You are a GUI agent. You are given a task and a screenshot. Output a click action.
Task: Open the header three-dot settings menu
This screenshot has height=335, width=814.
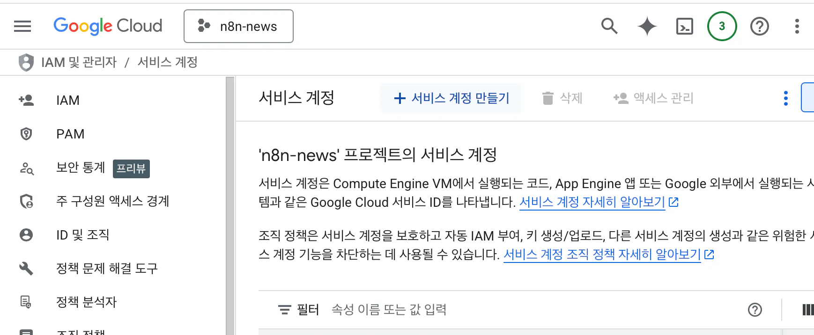tap(797, 26)
